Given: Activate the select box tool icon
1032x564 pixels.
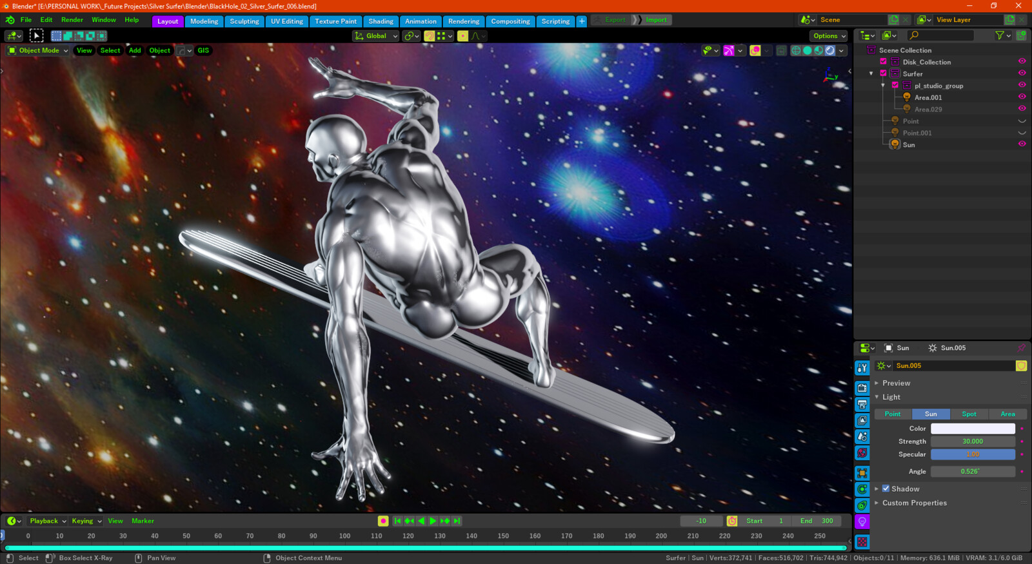Looking at the screenshot, I should click(36, 36).
